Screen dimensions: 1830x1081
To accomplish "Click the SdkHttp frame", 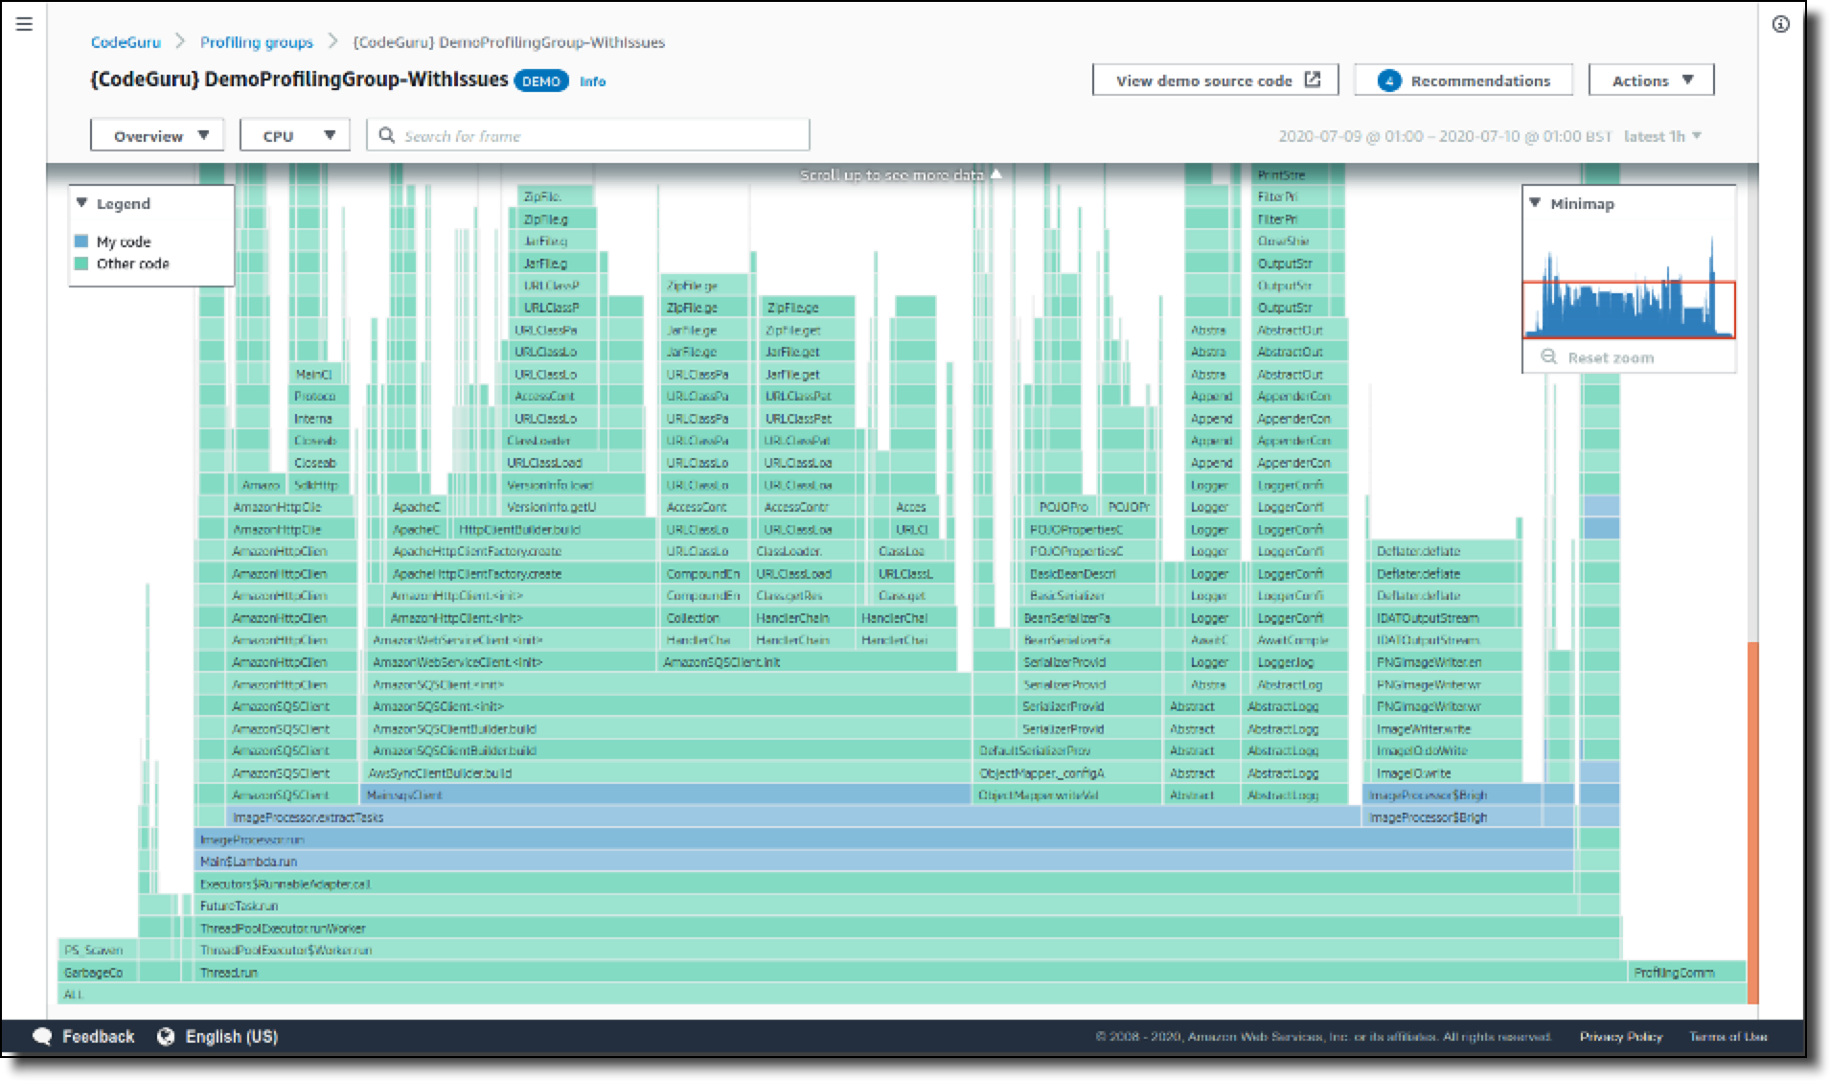I will tap(319, 485).
